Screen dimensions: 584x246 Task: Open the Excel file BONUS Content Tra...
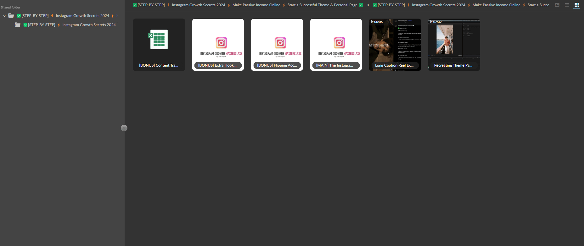tap(159, 45)
